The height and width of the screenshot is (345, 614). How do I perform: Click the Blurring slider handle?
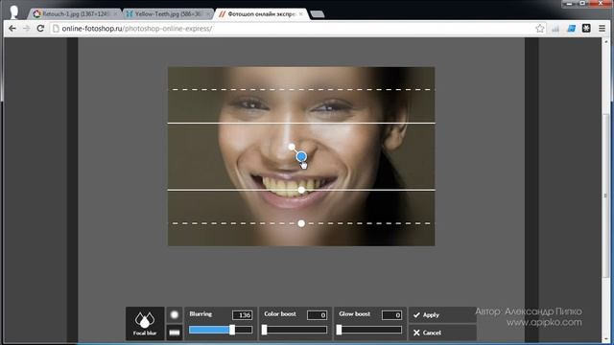pos(232,330)
